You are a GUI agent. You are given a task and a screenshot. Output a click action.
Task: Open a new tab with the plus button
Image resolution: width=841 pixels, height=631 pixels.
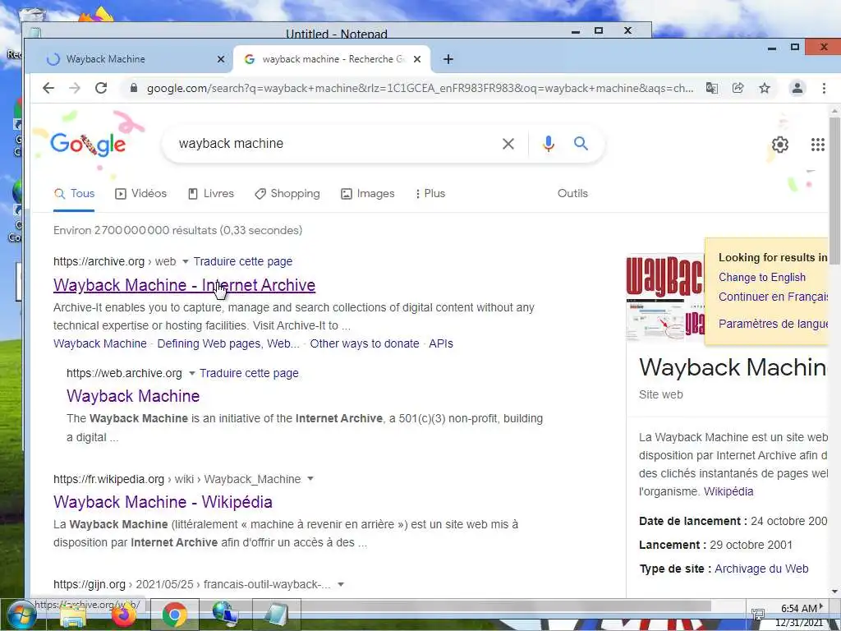click(448, 59)
